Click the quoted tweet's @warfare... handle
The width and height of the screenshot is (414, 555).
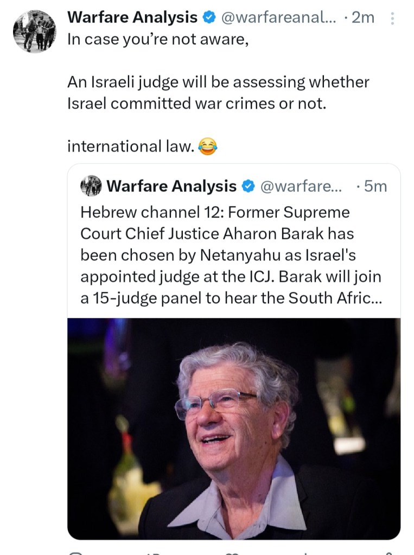301,186
